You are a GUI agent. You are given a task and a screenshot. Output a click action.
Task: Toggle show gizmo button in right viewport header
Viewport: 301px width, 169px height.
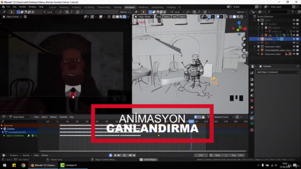pos(209,17)
